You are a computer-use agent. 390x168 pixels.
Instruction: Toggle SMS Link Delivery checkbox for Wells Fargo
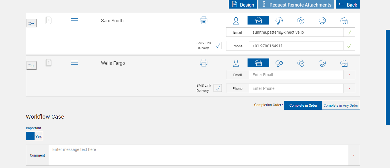[x=218, y=88]
